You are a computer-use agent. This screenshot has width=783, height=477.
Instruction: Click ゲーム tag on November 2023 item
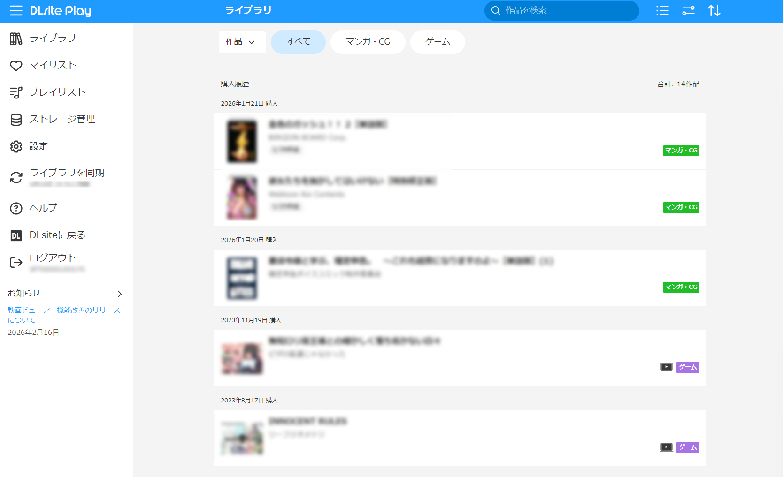pyautogui.click(x=687, y=367)
